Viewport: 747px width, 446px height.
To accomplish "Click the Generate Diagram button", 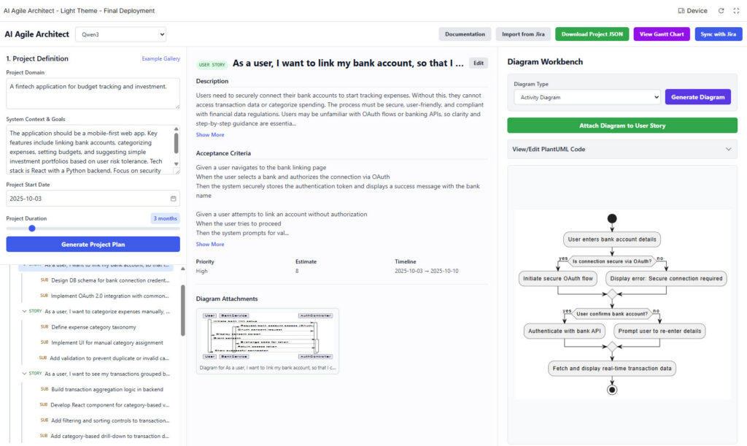I will point(697,97).
